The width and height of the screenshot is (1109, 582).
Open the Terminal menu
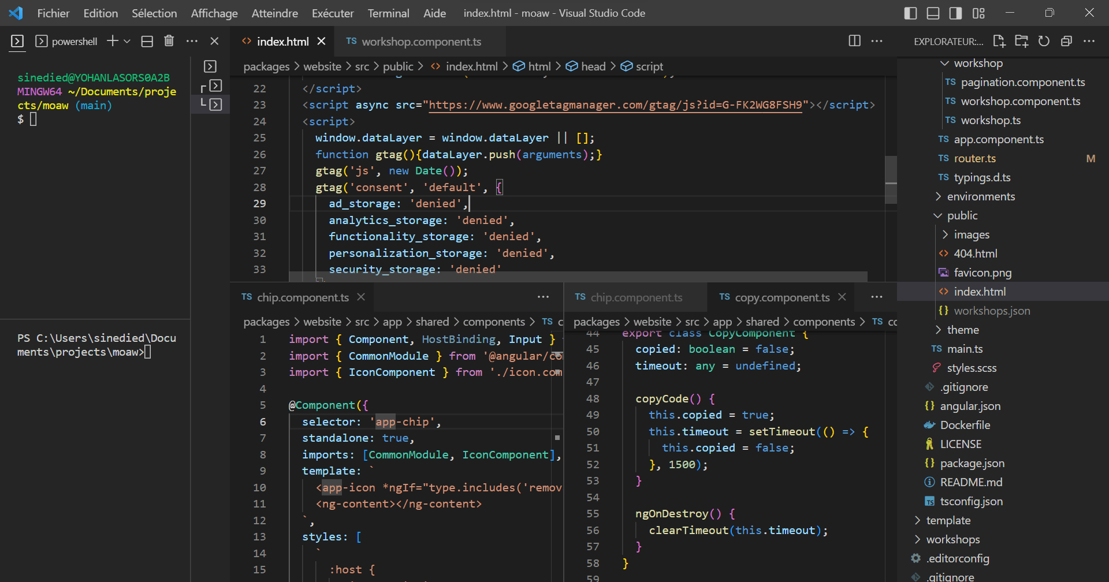(x=388, y=13)
